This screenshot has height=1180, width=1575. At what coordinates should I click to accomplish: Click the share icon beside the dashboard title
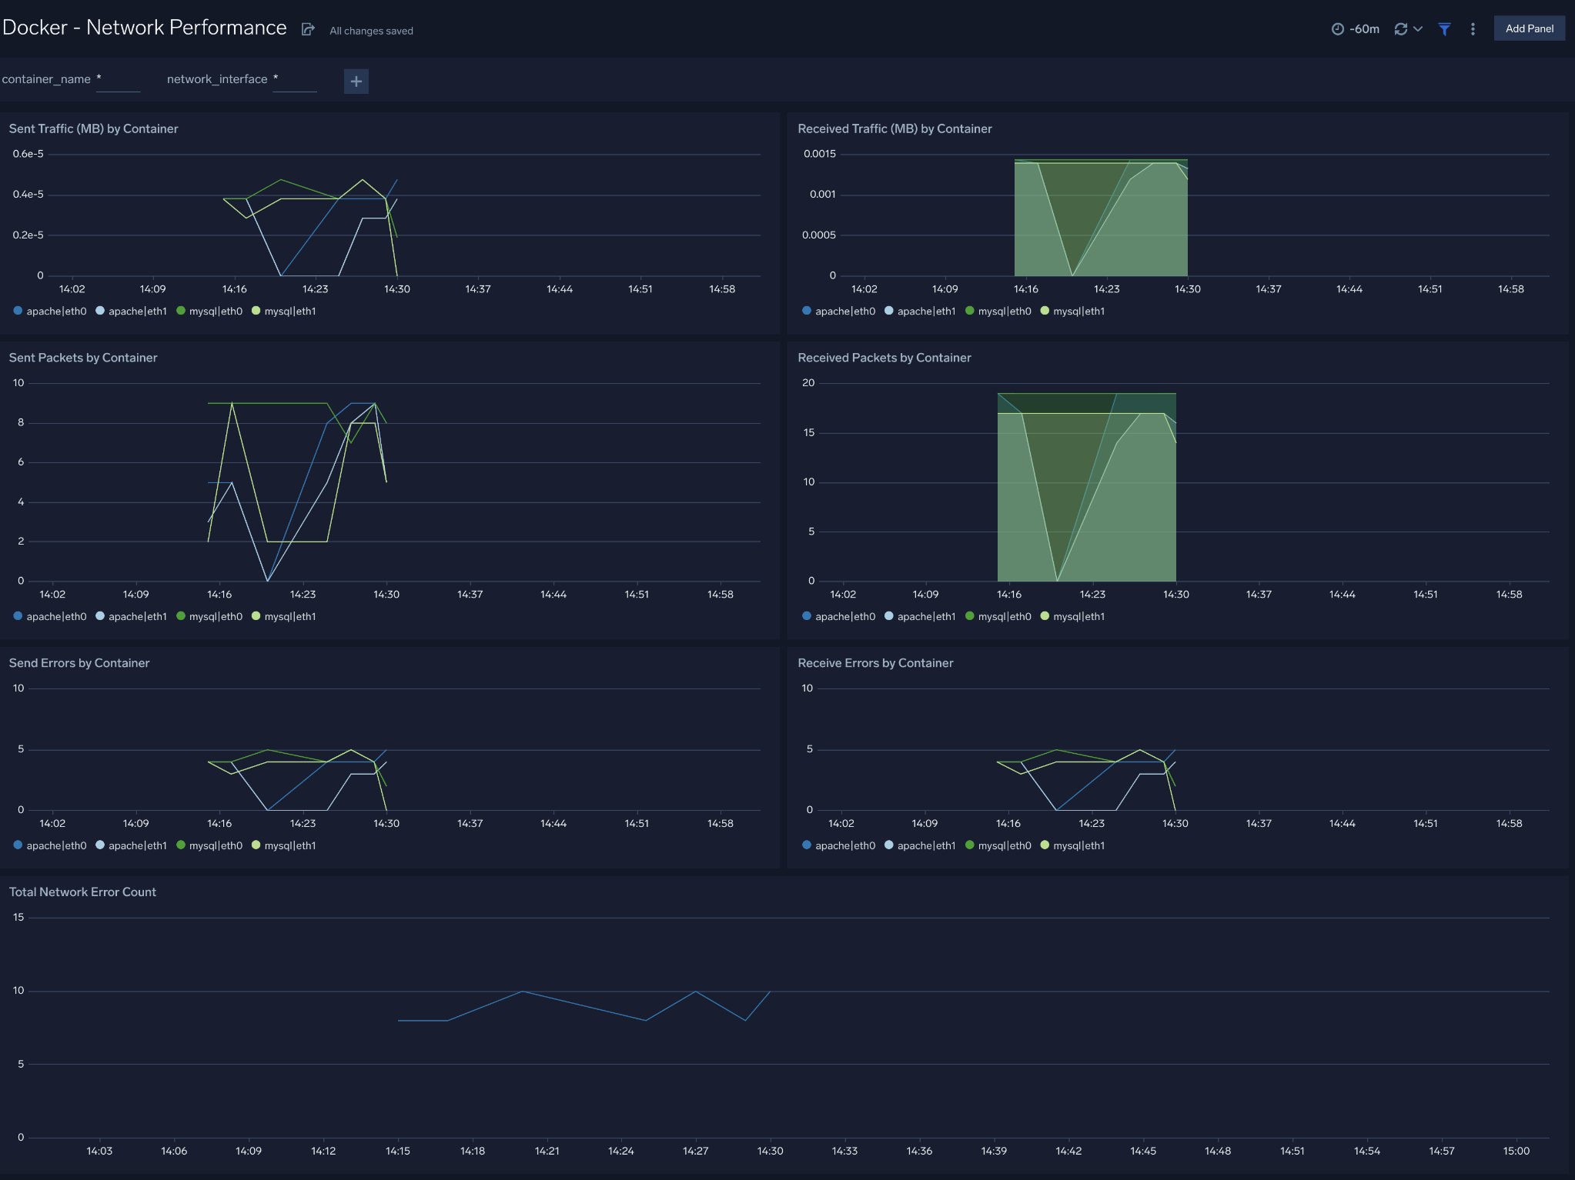point(309,28)
